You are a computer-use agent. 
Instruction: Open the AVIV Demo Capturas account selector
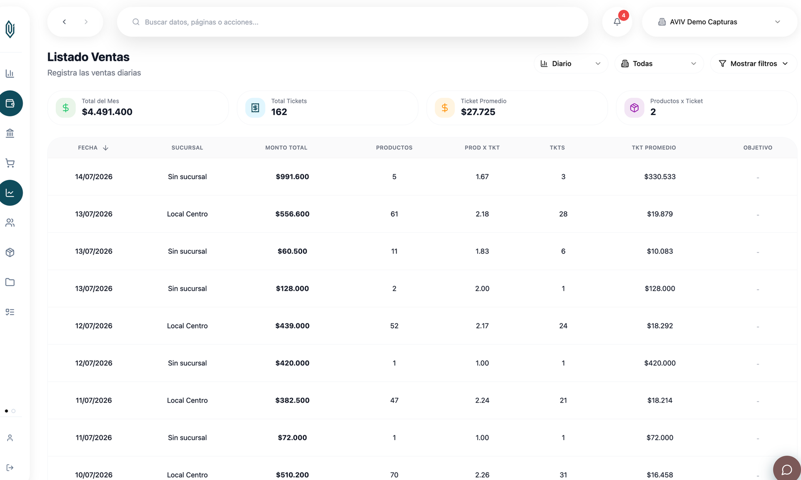tap(719, 22)
